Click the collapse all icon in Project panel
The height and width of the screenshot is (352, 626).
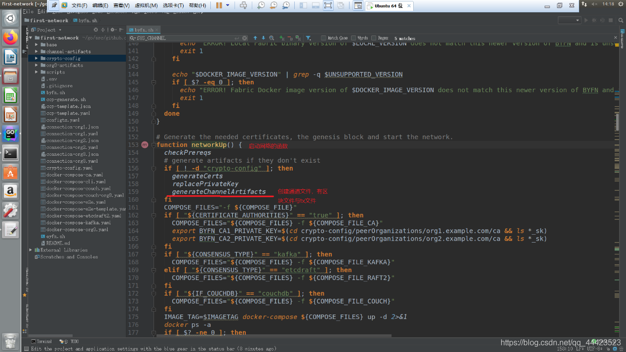point(103,30)
